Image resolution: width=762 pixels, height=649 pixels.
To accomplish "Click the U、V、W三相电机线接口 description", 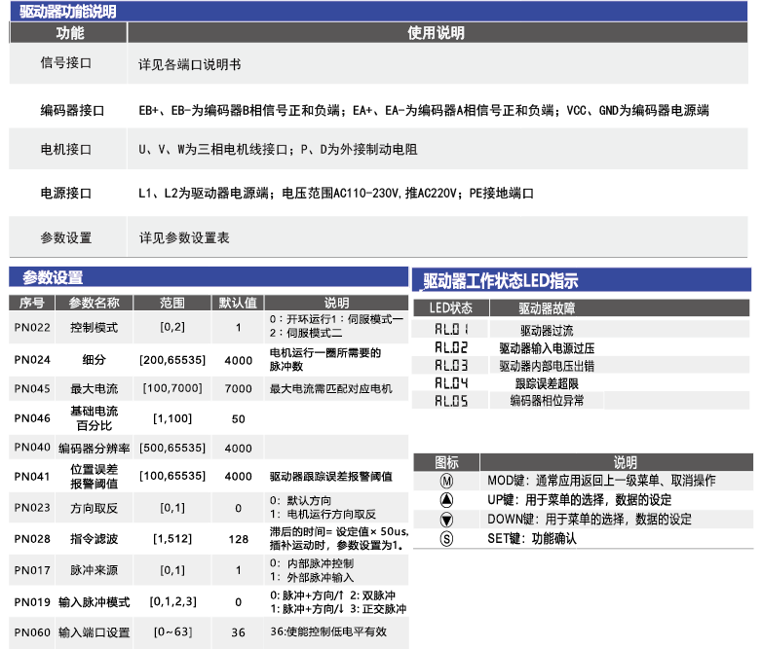I will click(278, 150).
